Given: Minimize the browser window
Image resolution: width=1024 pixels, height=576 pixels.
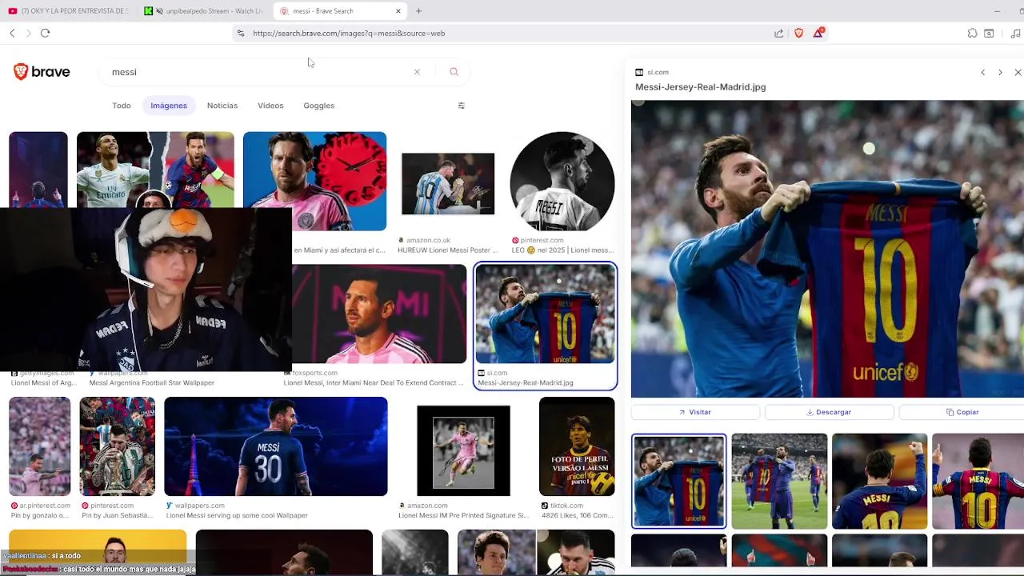Looking at the screenshot, I should click(x=997, y=11).
